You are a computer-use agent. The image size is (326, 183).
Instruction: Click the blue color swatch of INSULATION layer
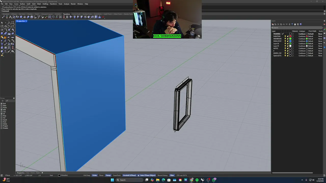point(290,41)
